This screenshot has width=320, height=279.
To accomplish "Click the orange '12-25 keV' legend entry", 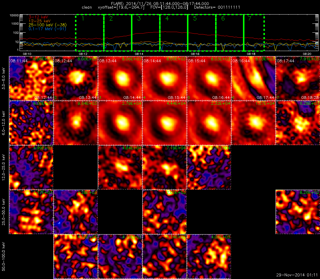I will click(39, 21).
